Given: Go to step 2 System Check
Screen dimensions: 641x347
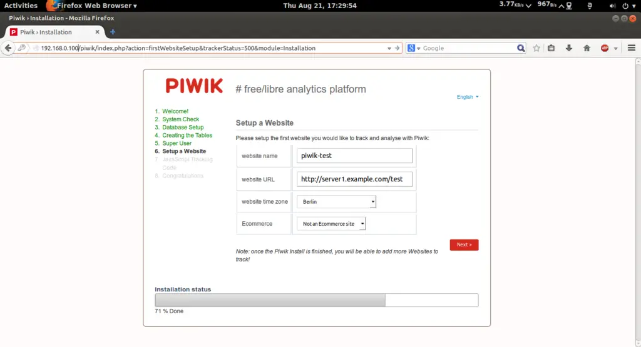Looking at the screenshot, I should tap(180, 119).
